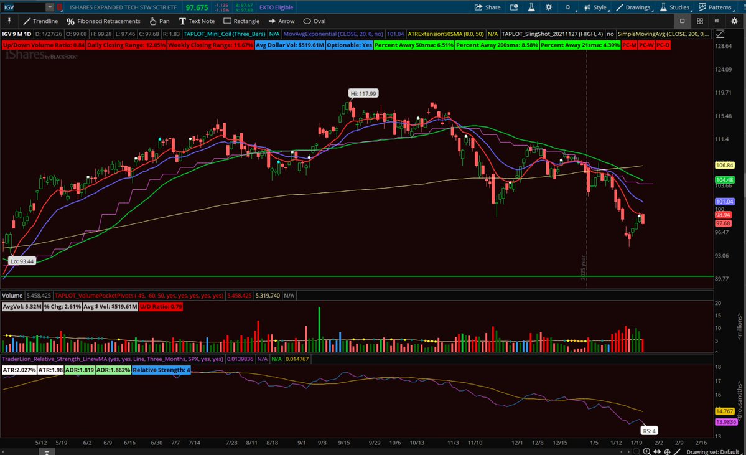
Task: Open the chart grid layout icon
Action: pyautogui.click(x=700, y=21)
